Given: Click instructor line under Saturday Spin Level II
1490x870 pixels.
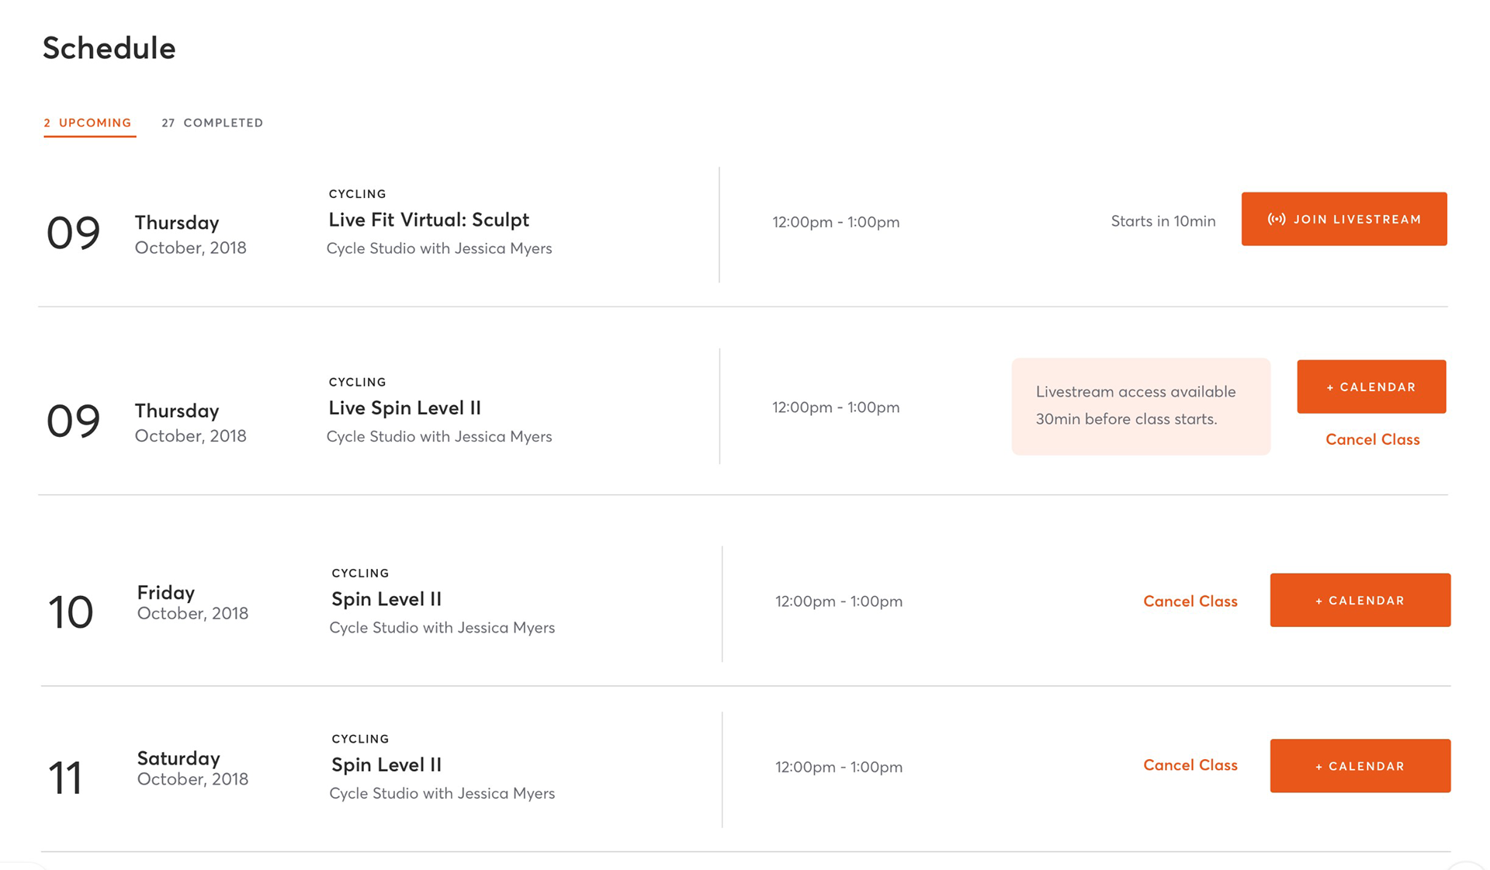Looking at the screenshot, I should pyautogui.click(x=442, y=793).
